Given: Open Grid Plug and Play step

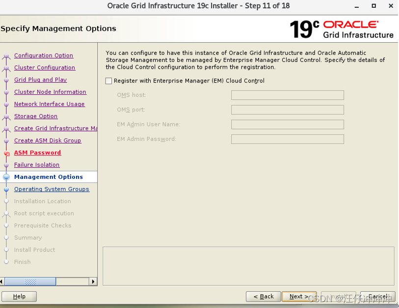Looking at the screenshot, I should click(40, 80).
